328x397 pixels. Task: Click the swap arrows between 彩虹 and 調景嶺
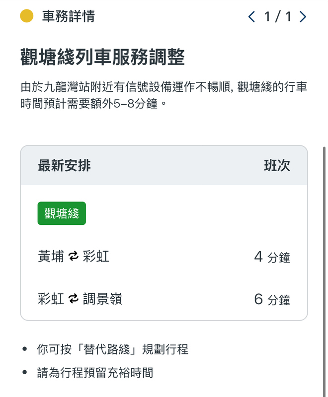[74, 299]
